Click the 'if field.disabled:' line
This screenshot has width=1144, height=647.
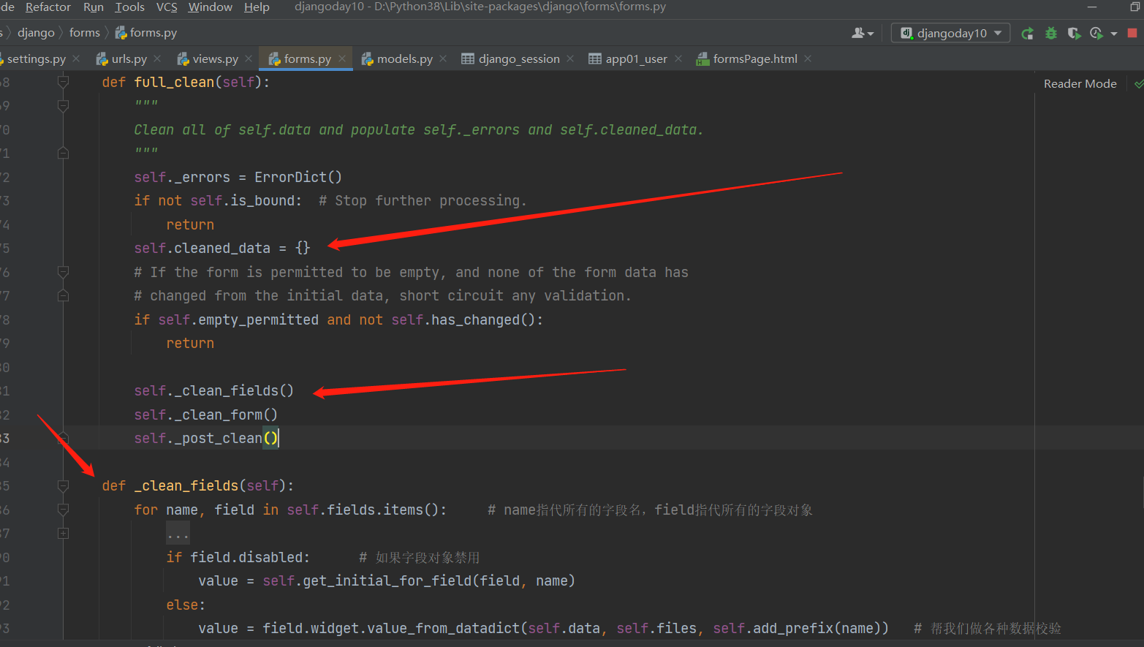(x=238, y=558)
